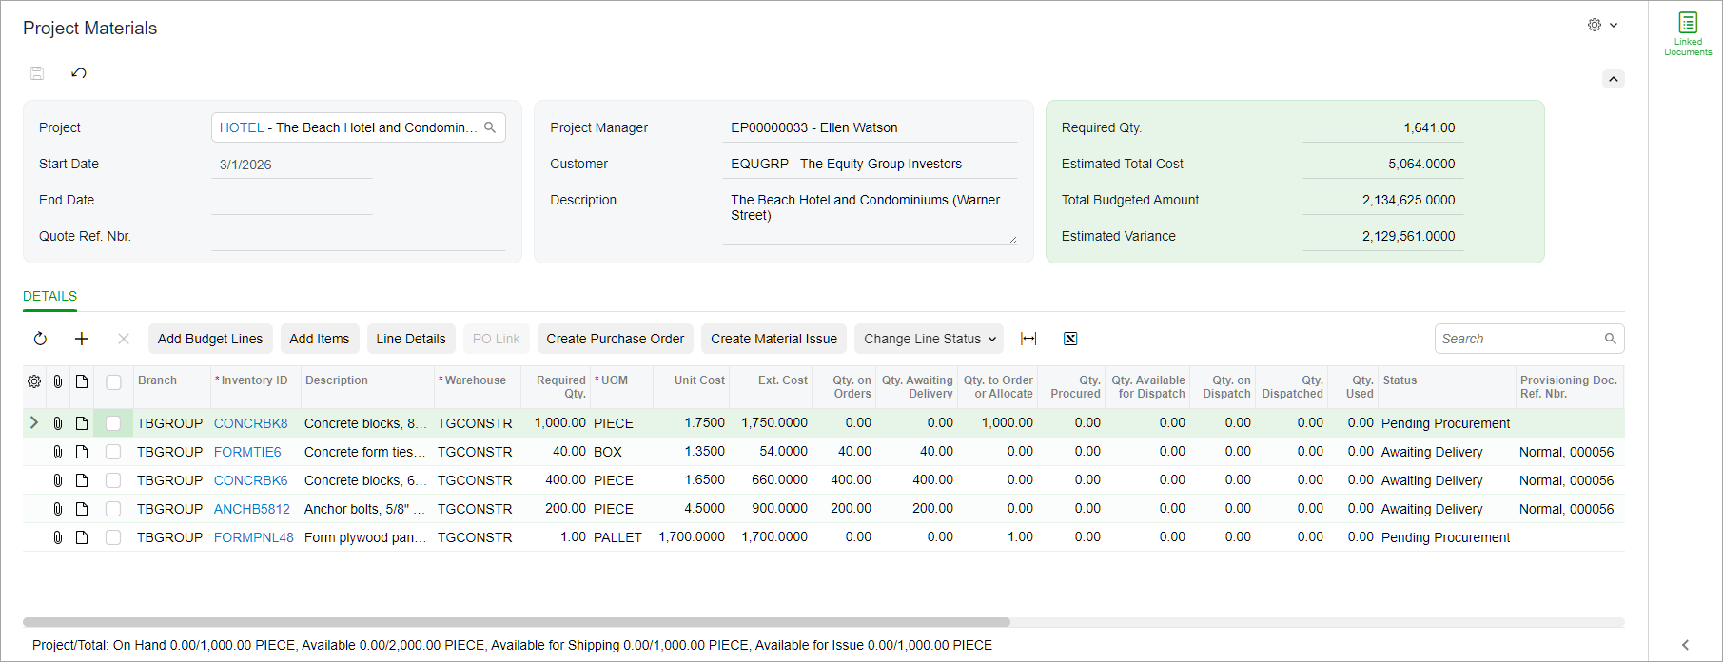Fit columns to width icon
Image resolution: width=1723 pixels, height=662 pixels.
click(1028, 339)
